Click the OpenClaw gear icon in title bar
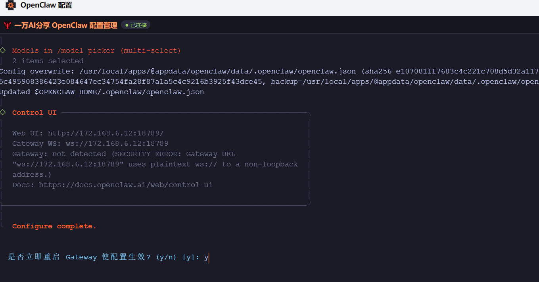 (x=10, y=6)
